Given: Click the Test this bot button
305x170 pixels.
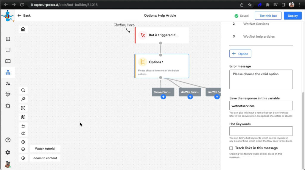Looking at the screenshot, I should coord(268,16).
